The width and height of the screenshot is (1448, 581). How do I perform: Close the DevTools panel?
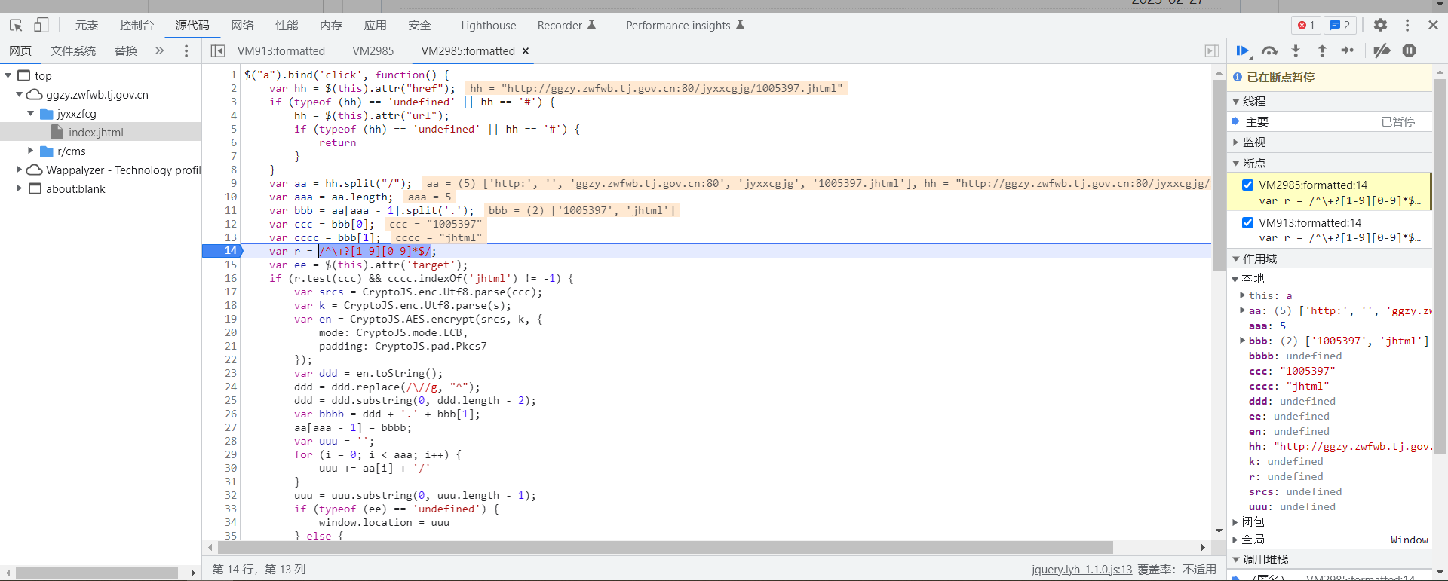click(x=1433, y=25)
